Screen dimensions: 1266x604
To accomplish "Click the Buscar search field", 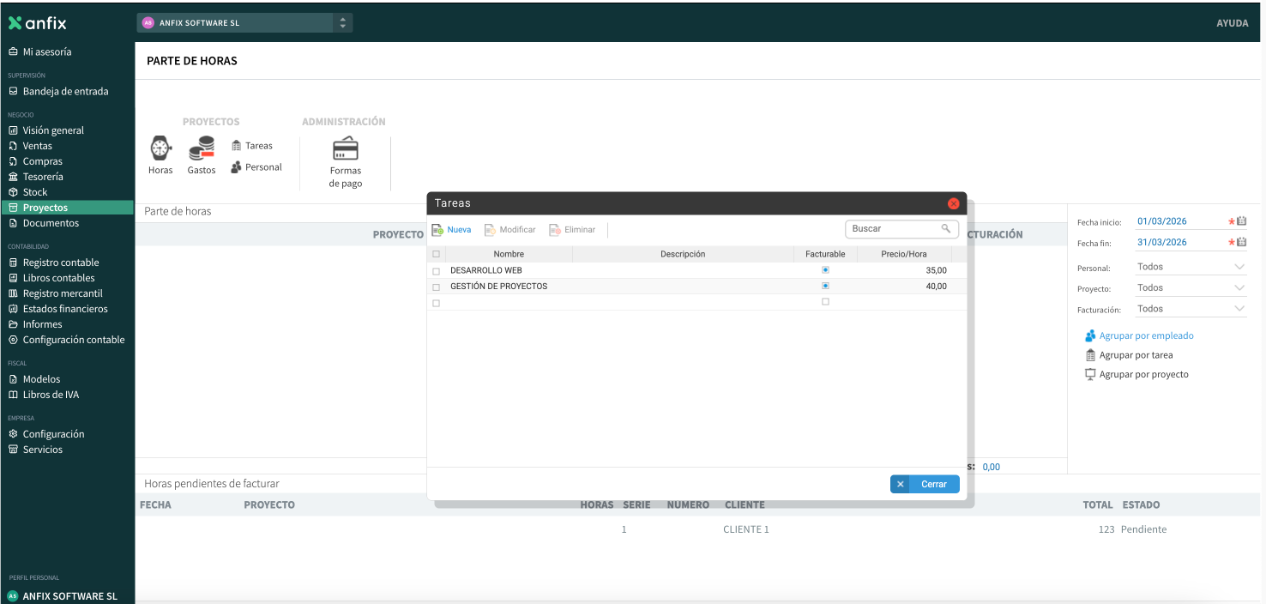I will click(x=894, y=229).
